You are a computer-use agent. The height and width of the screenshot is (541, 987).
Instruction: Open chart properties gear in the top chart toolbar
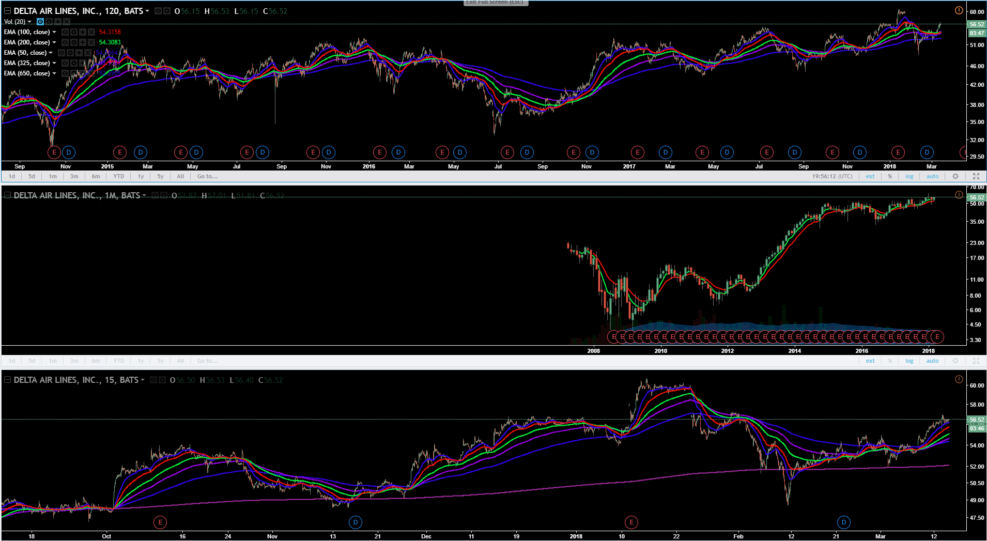click(x=955, y=176)
